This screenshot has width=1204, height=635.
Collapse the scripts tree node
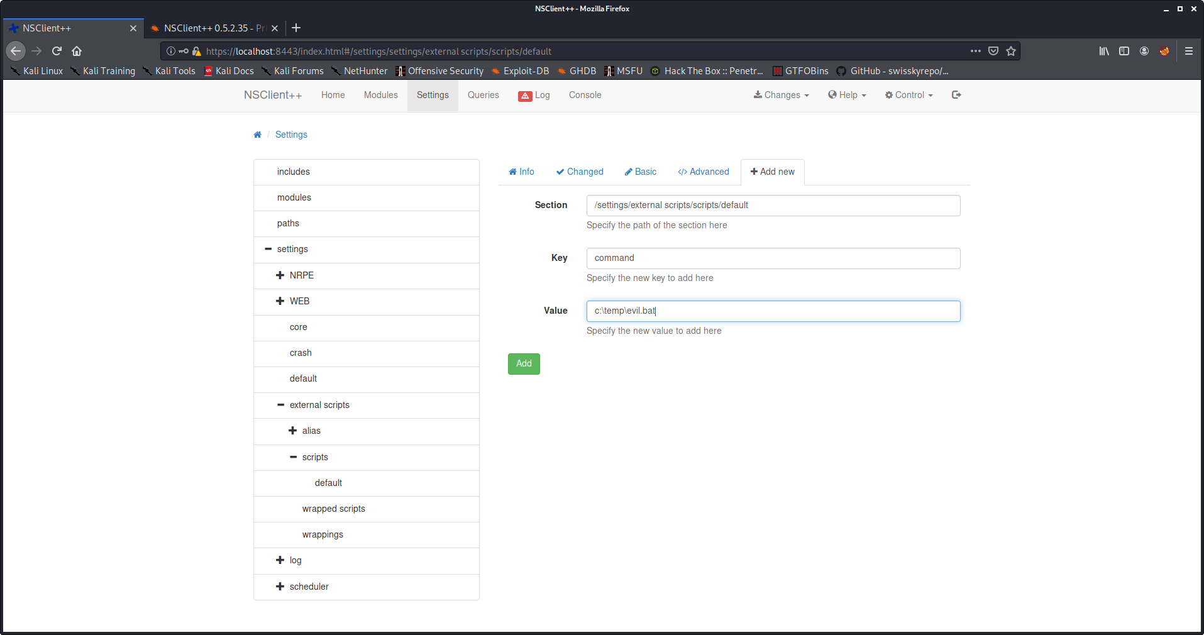[293, 457]
